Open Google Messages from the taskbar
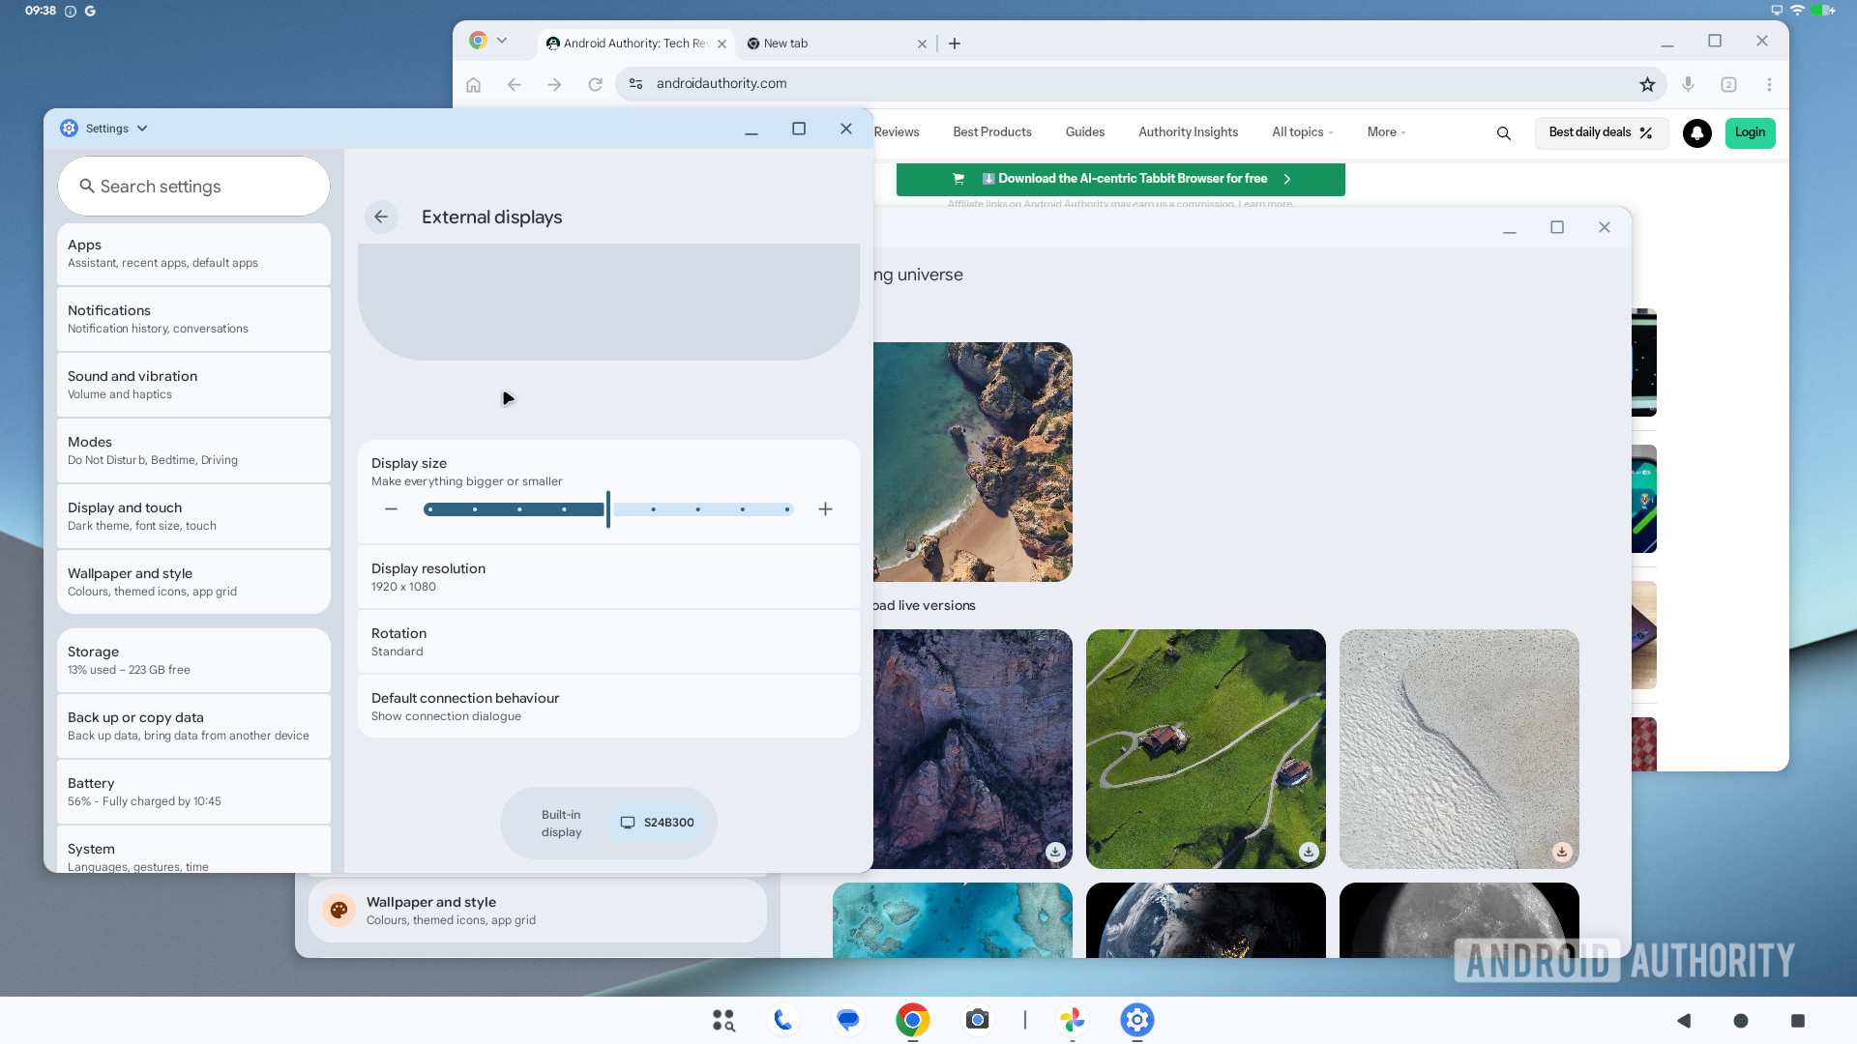 point(847,1020)
